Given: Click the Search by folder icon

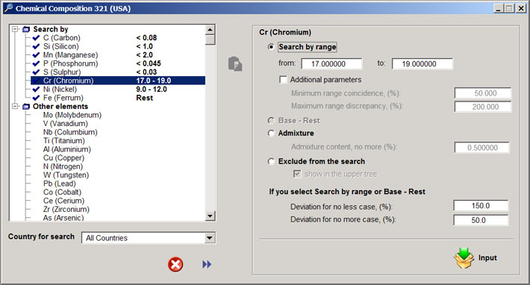Looking at the screenshot, I should pos(26,29).
